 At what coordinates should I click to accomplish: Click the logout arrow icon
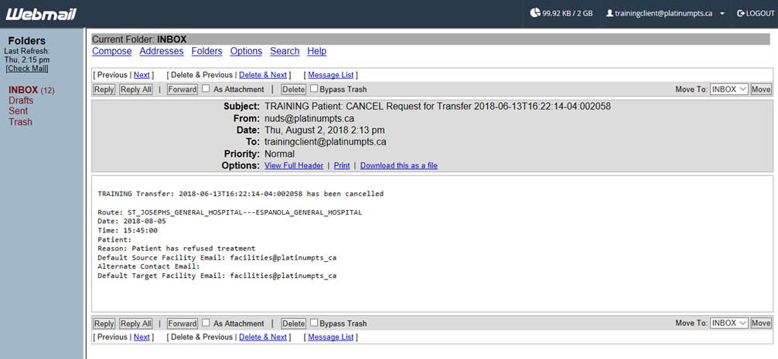click(x=740, y=13)
